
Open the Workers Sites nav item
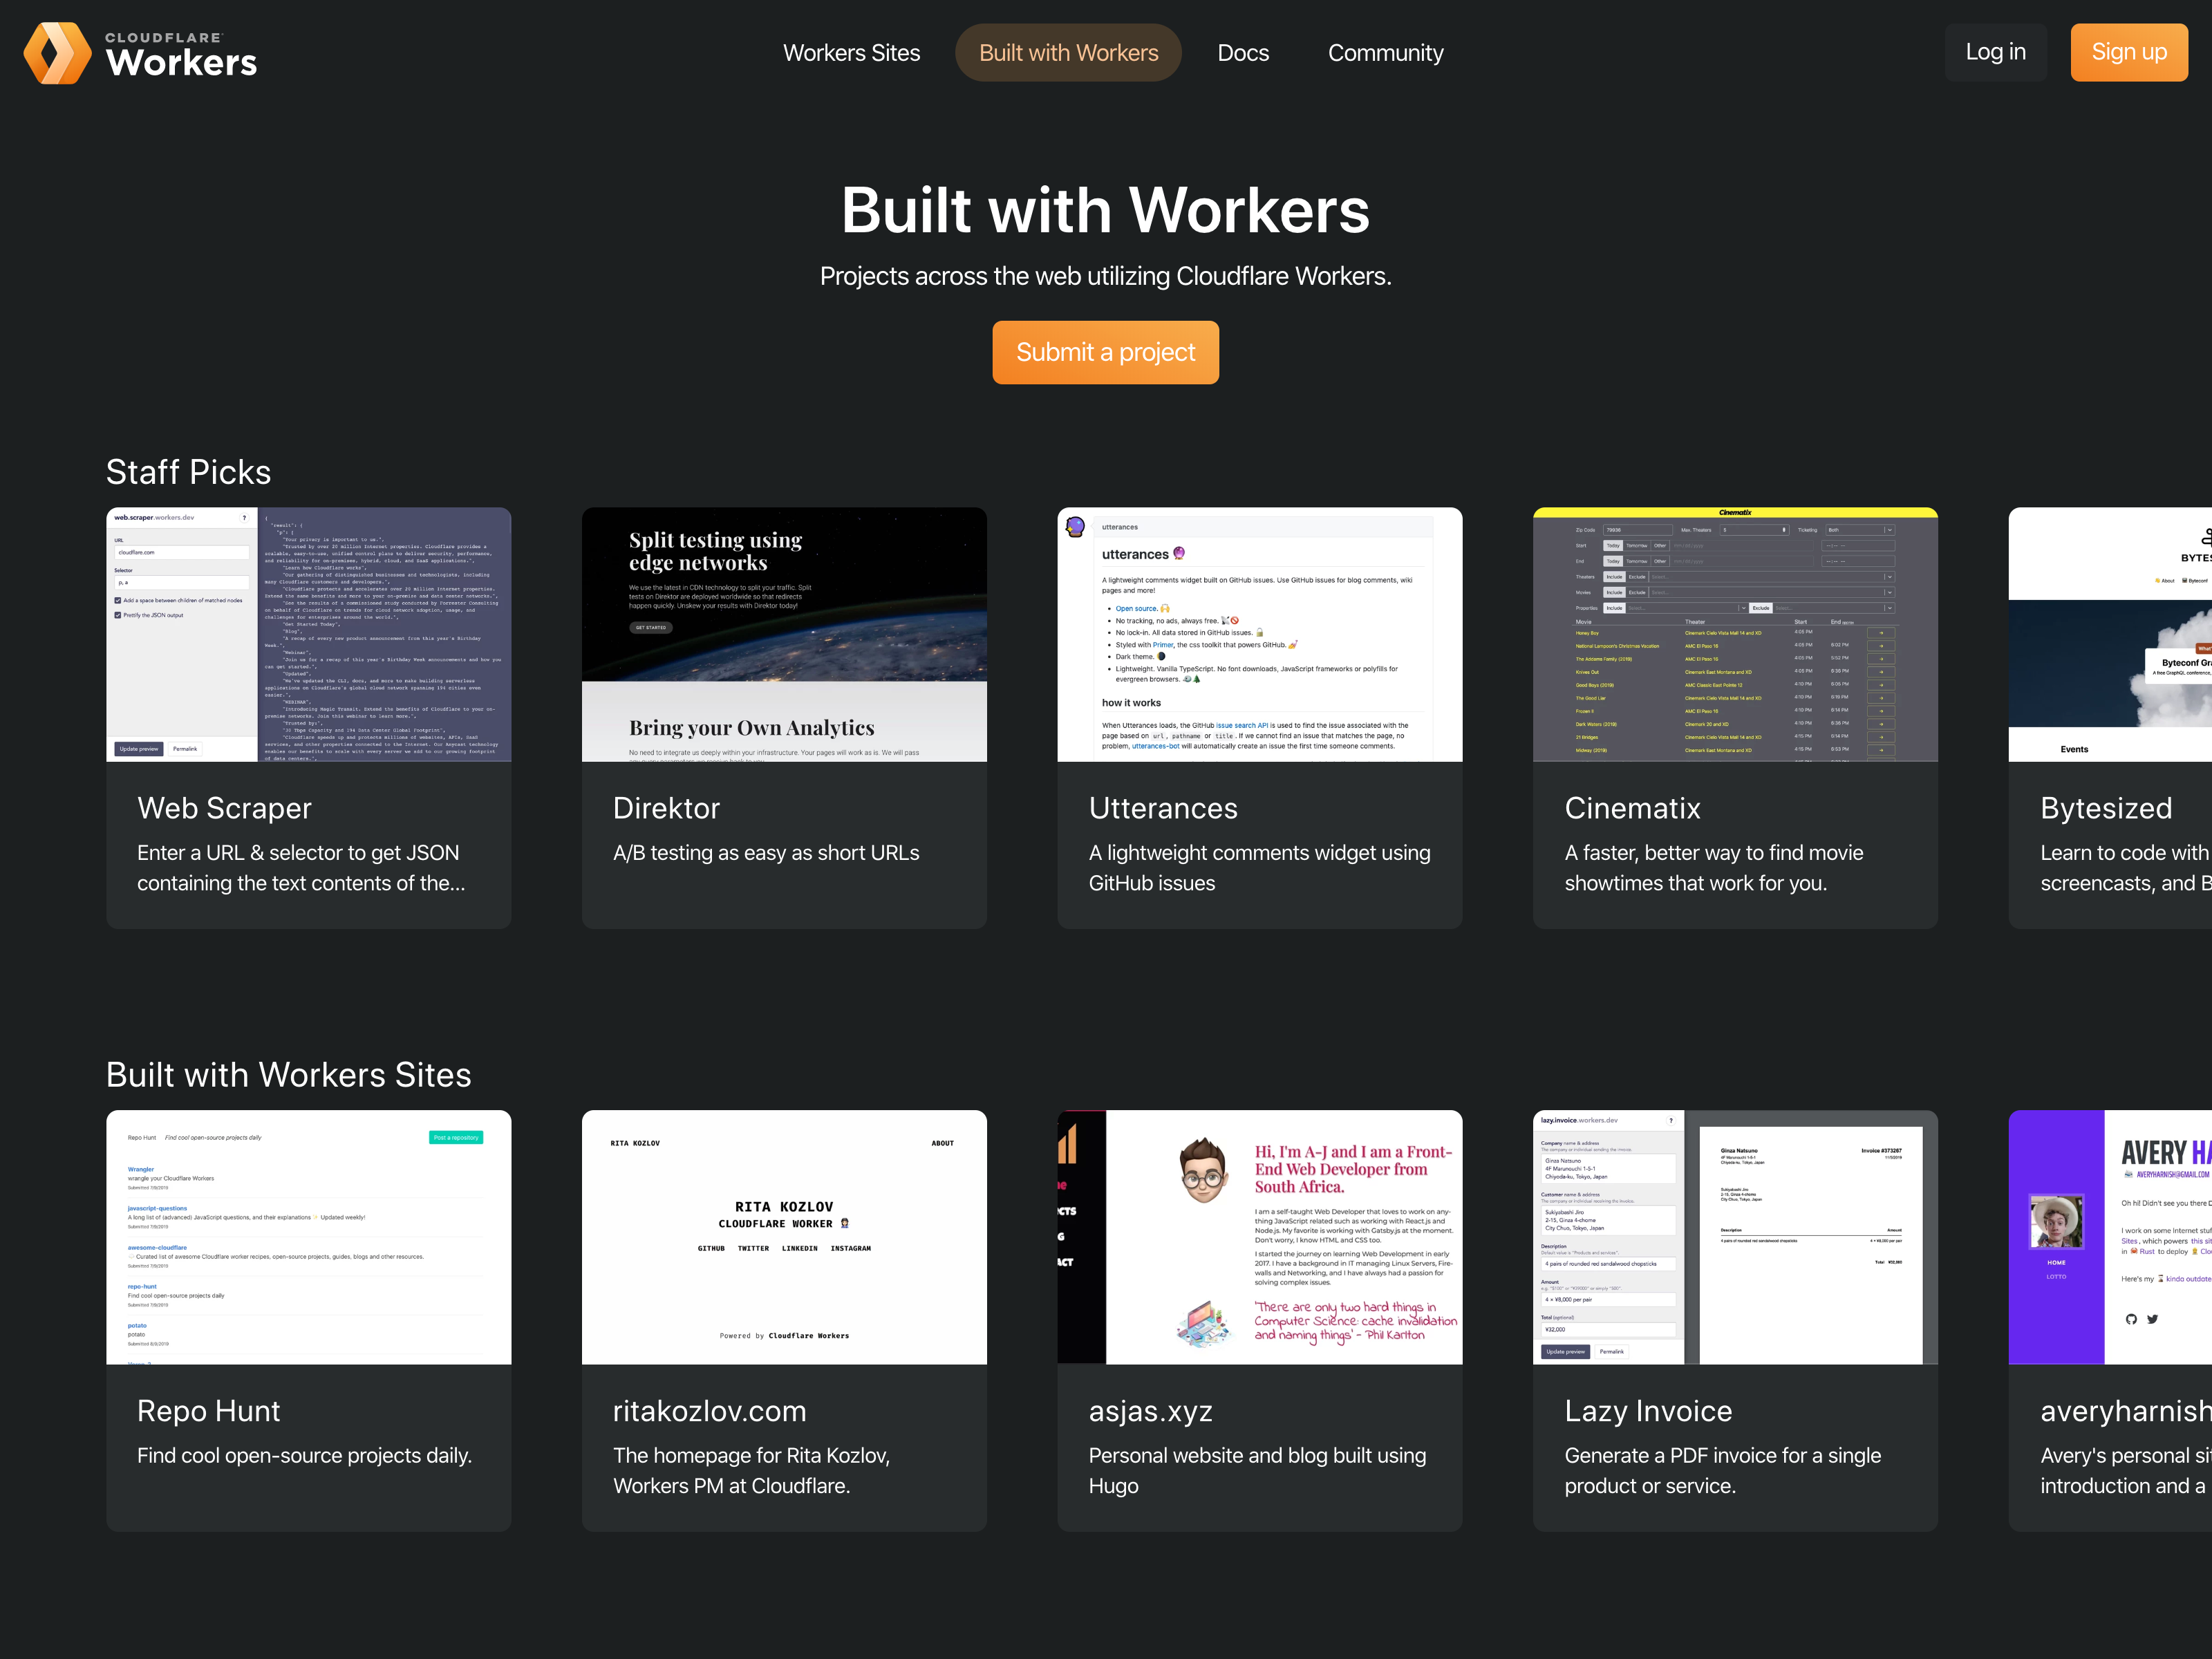coord(851,53)
